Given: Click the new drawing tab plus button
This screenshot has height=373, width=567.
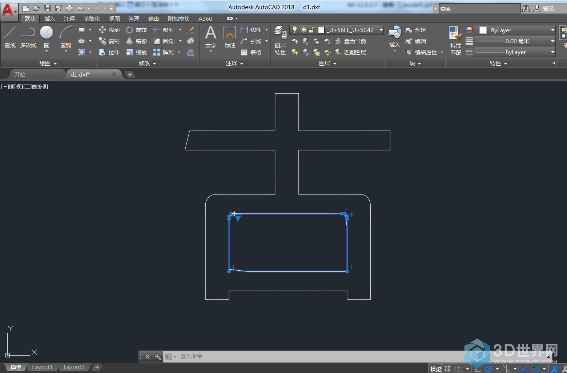Looking at the screenshot, I should pos(130,74).
